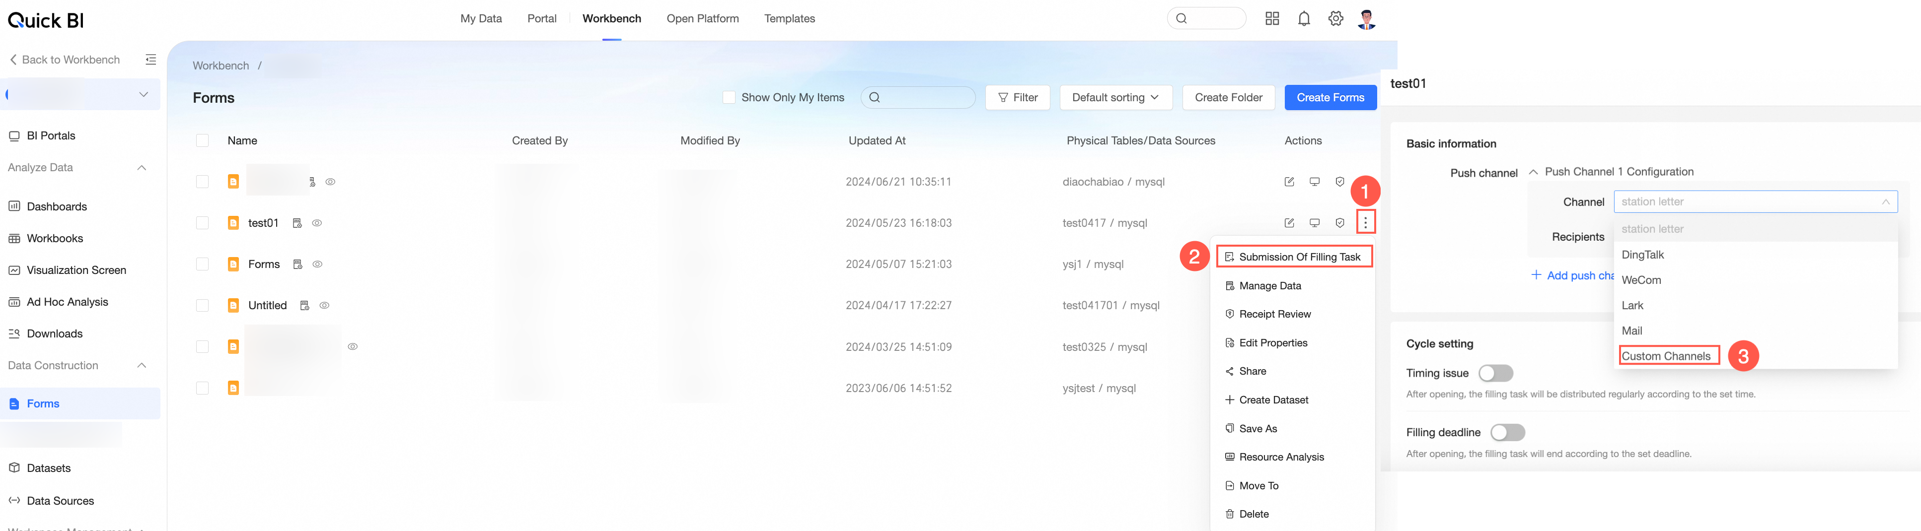The height and width of the screenshot is (531, 1921).
Task: Click the edit icon for test01 row
Action: 1289,223
